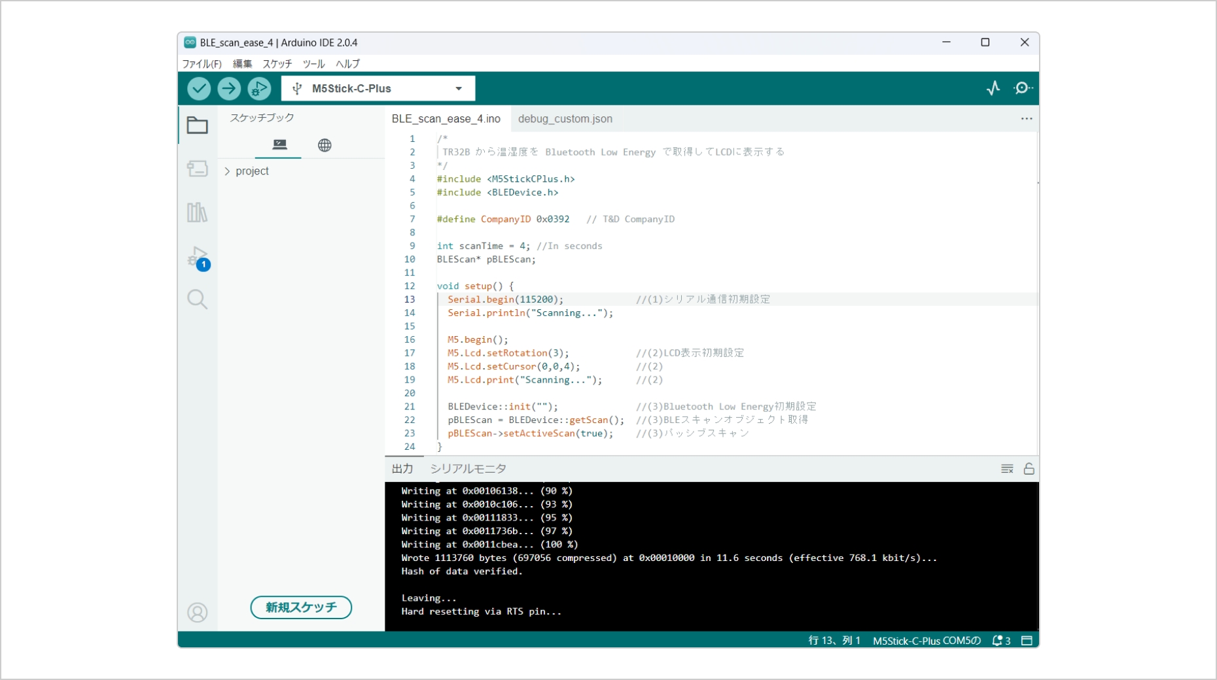Viewport: 1217px width, 680px height.
Task: Open the Search sidebar icon
Action: point(197,299)
